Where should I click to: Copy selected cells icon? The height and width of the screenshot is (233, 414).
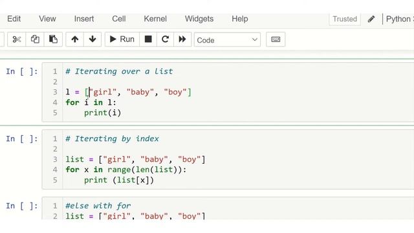pos(35,39)
